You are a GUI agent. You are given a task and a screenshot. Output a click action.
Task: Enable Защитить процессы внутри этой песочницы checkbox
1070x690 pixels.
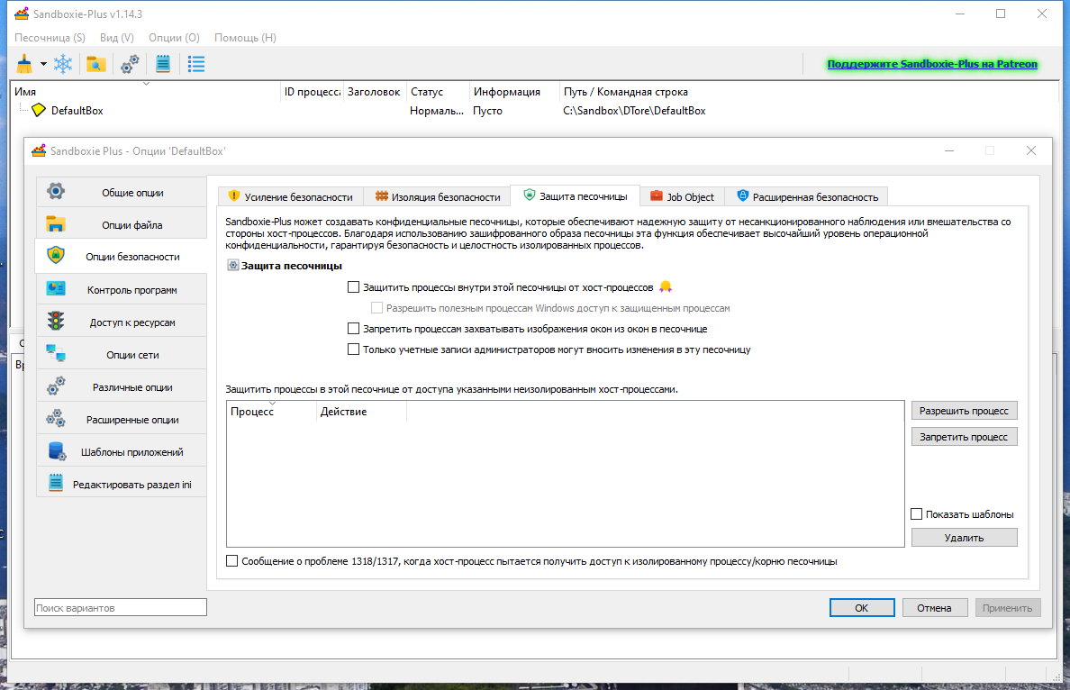(x=353, y=287)
